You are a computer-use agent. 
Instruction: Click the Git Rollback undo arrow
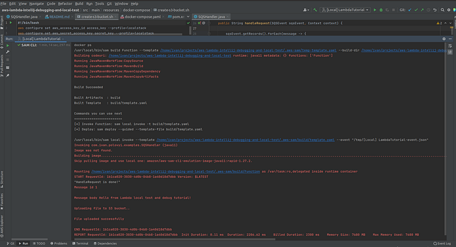(435, 10)
